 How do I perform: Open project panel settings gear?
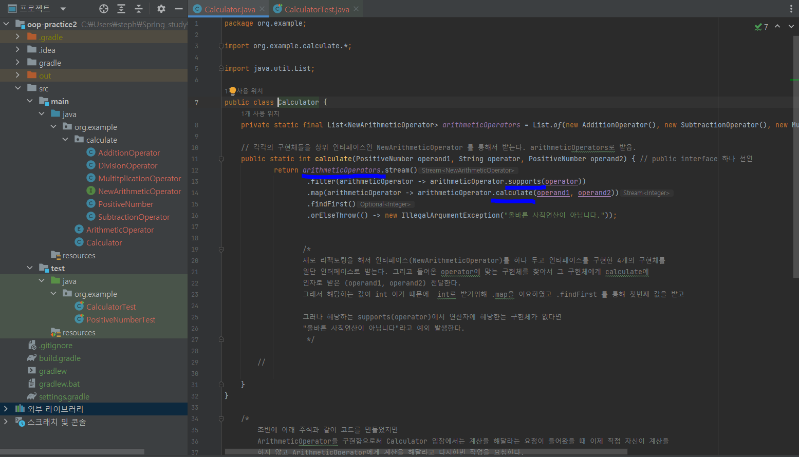coord(161,9)
